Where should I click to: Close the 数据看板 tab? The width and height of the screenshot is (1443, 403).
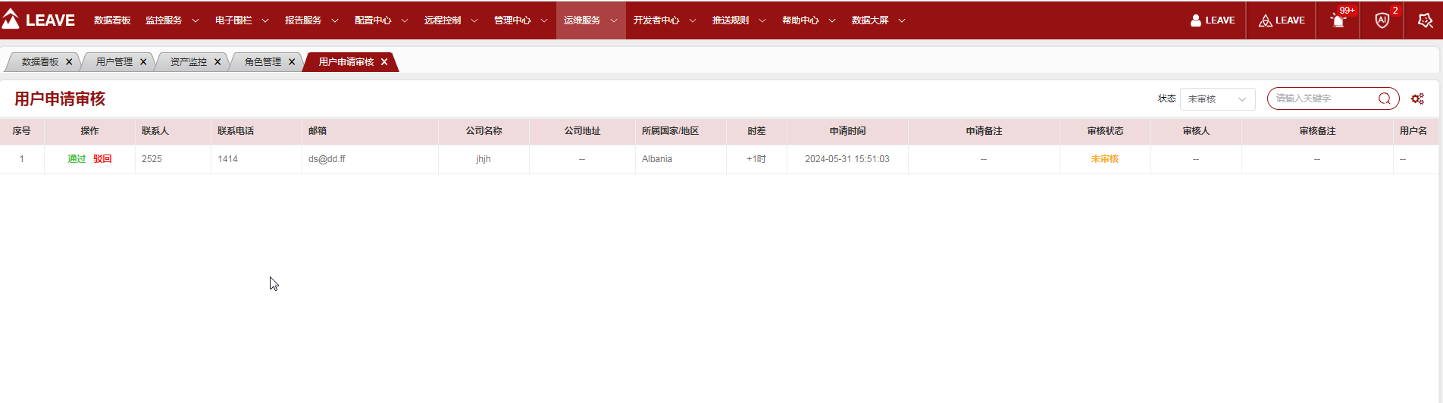(x=69, y=62)
